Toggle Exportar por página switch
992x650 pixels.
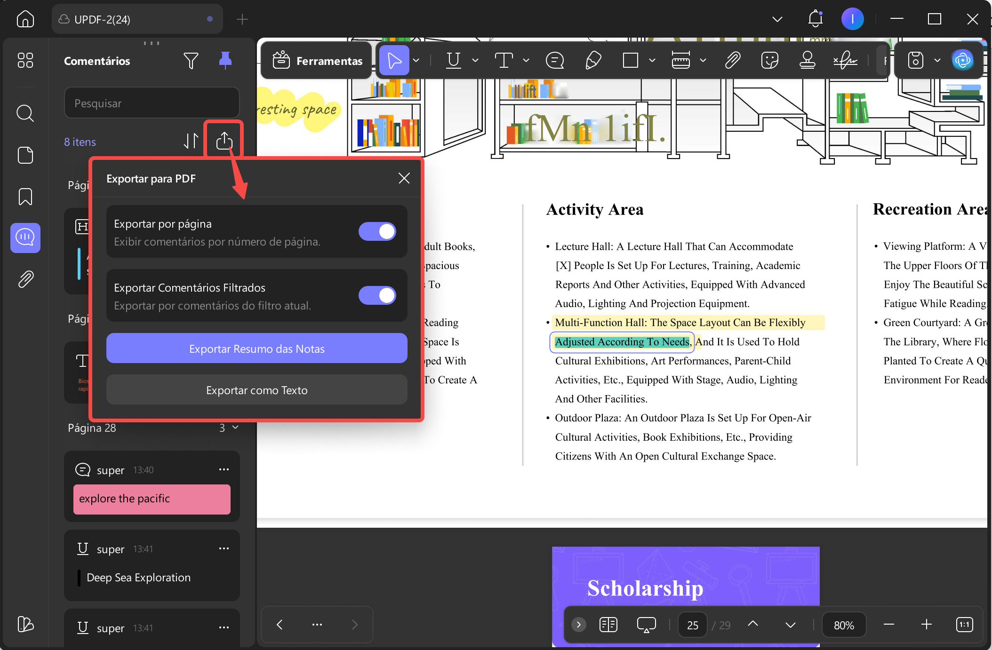[x=377, y=231]
